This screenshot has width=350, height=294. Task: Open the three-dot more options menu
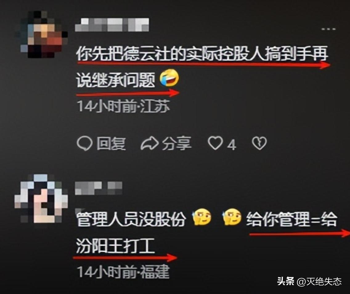[328, 29]
